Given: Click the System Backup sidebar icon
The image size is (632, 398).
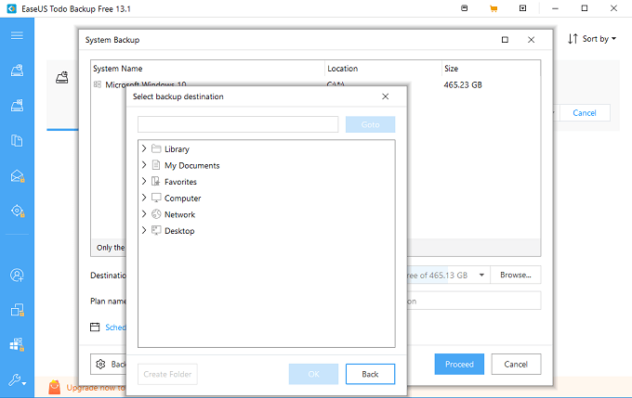Looking at the screenshot, I should point(17,106).
